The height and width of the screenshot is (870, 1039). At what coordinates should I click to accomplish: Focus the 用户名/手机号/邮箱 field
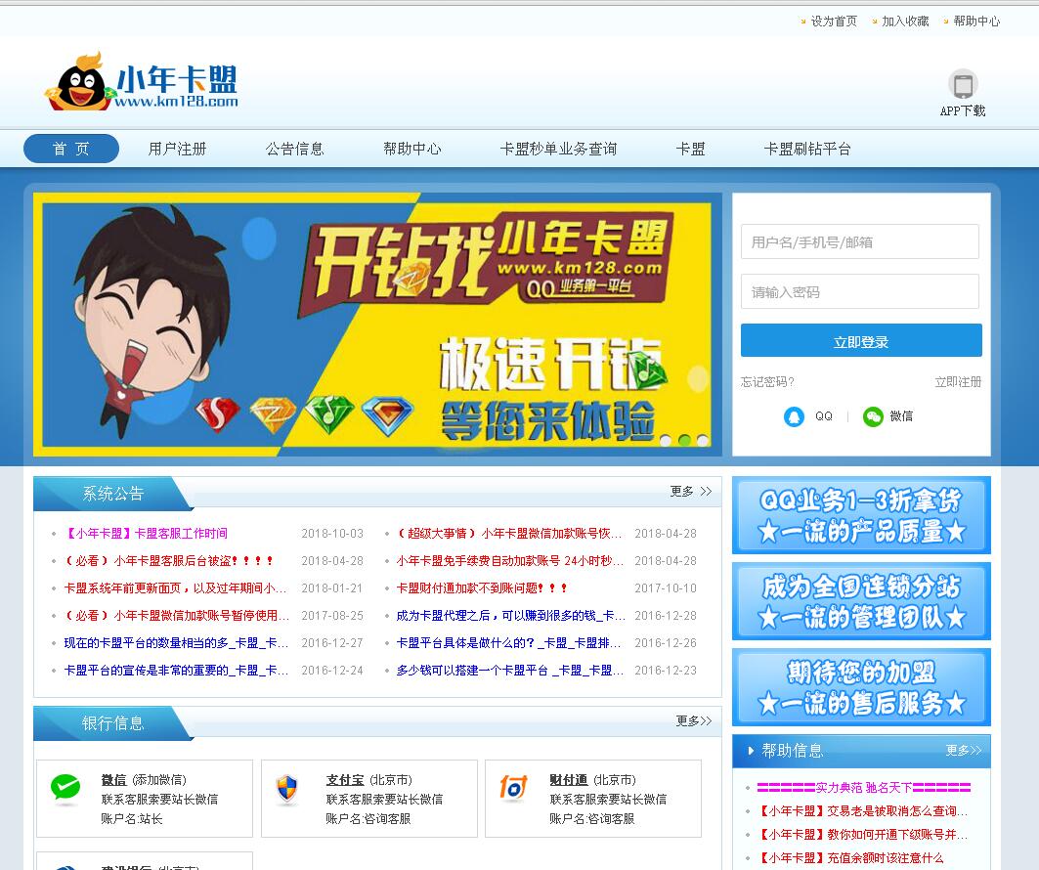pos(859,241)
